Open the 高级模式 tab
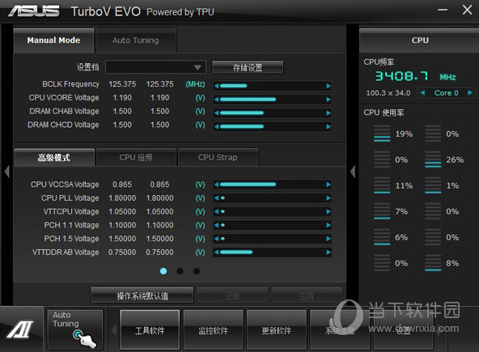479x352 pixels. pyautogui.click(x=54, y=157)
